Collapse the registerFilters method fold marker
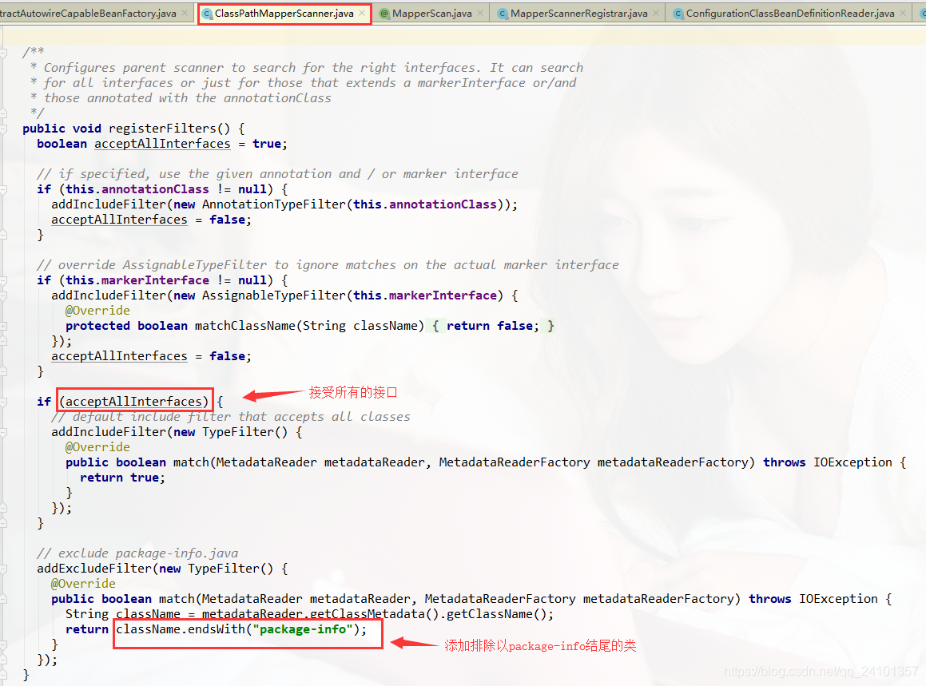The width and height of the screenshot is (926, 686). pos(3,128)
